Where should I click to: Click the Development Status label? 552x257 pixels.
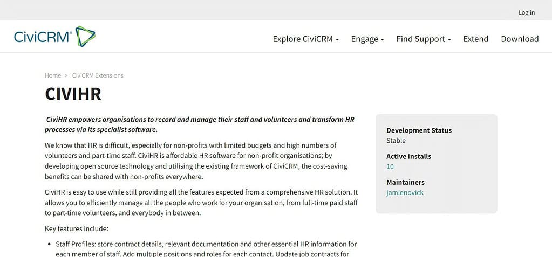point(419,130)
